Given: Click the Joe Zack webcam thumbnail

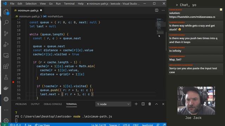Looking at the screenshot, I should [196, 100].
